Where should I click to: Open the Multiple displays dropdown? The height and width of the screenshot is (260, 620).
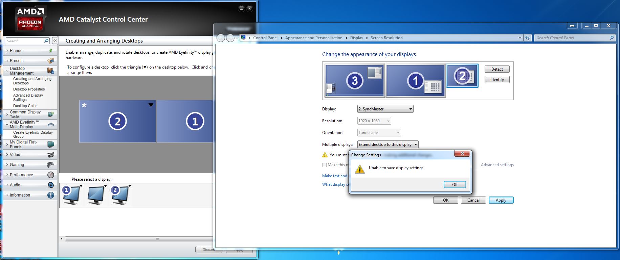coord(388,145)
